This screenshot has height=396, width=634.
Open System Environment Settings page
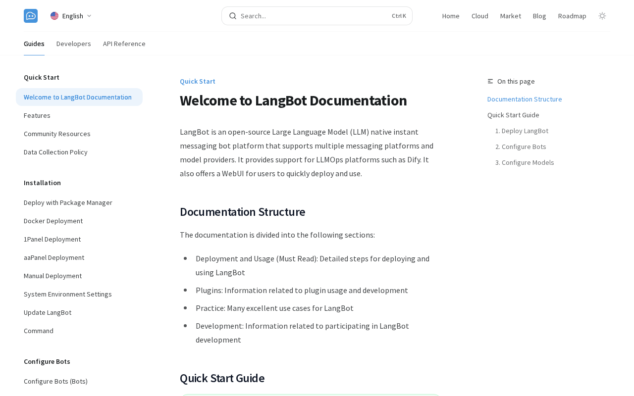click(x=79, y=294)
